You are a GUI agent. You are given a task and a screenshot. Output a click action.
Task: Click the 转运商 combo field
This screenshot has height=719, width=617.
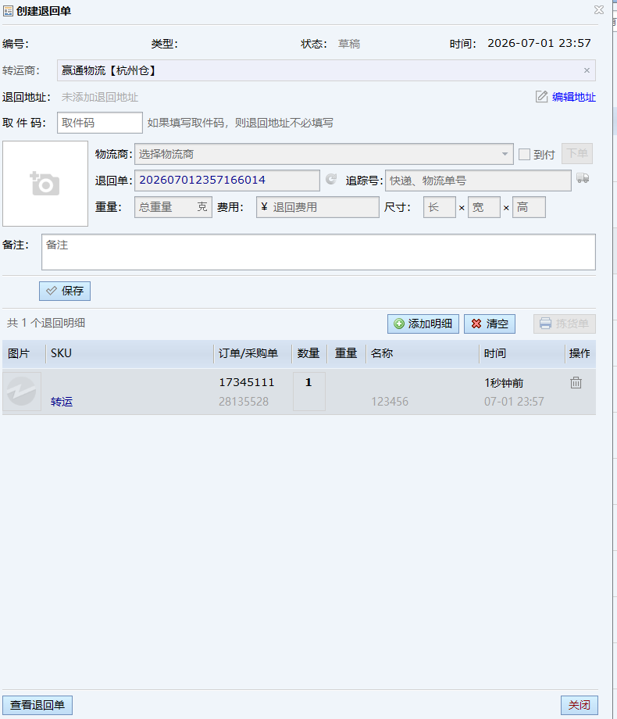point(326,70)
